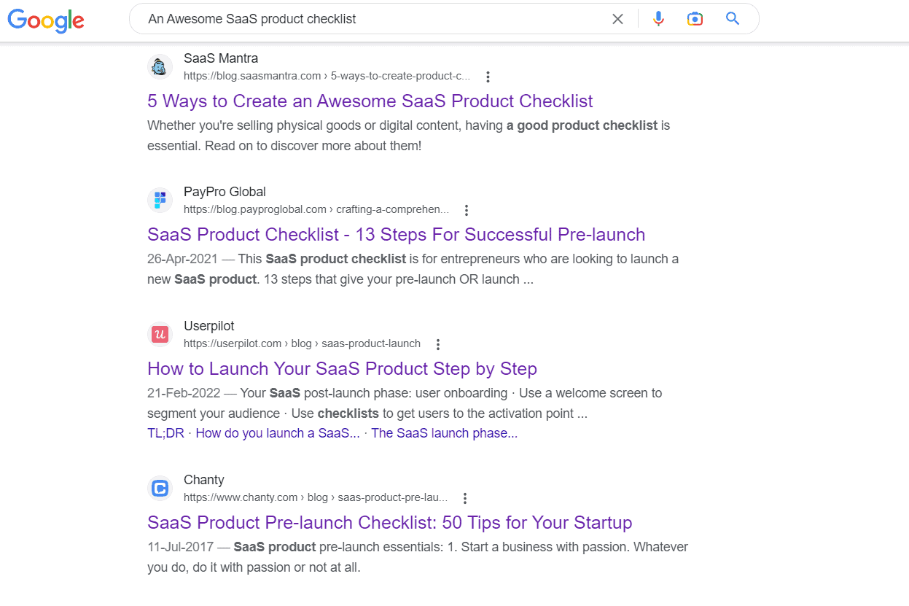Click the Userpilot site favicon
Screen dimensions: 909x606
(x=160, y=335)
